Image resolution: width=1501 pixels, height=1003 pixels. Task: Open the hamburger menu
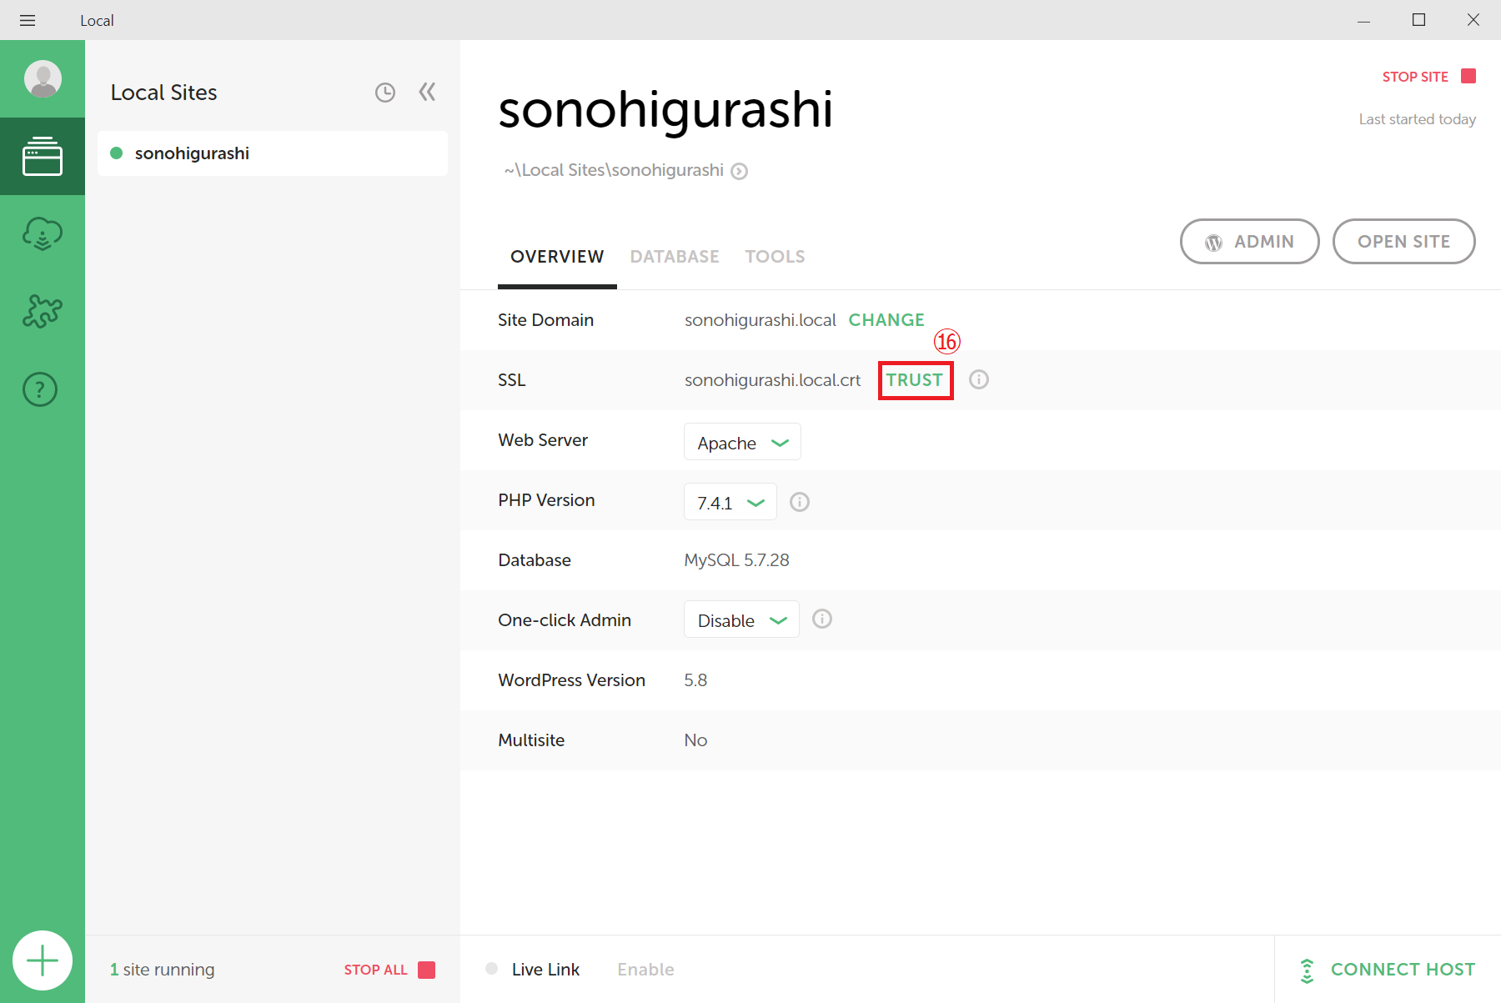click(x=28, y=20)
